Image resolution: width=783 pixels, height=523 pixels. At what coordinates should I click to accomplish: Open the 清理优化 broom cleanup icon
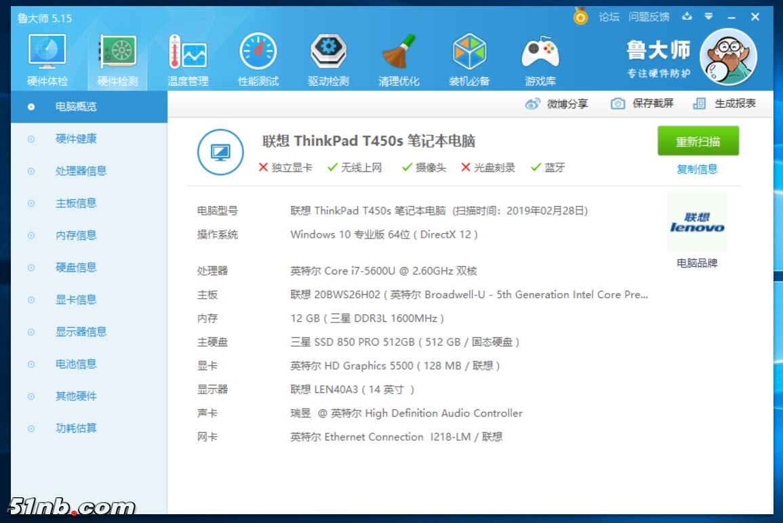(x=399, y=53)
